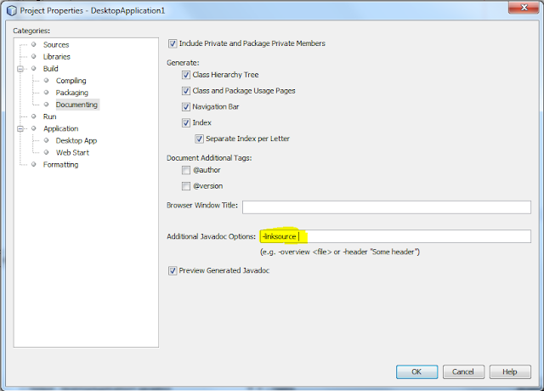Disable the Navigation Bar checkbox
Viewport: 544px width, 391px height.
tap(186, 107)
